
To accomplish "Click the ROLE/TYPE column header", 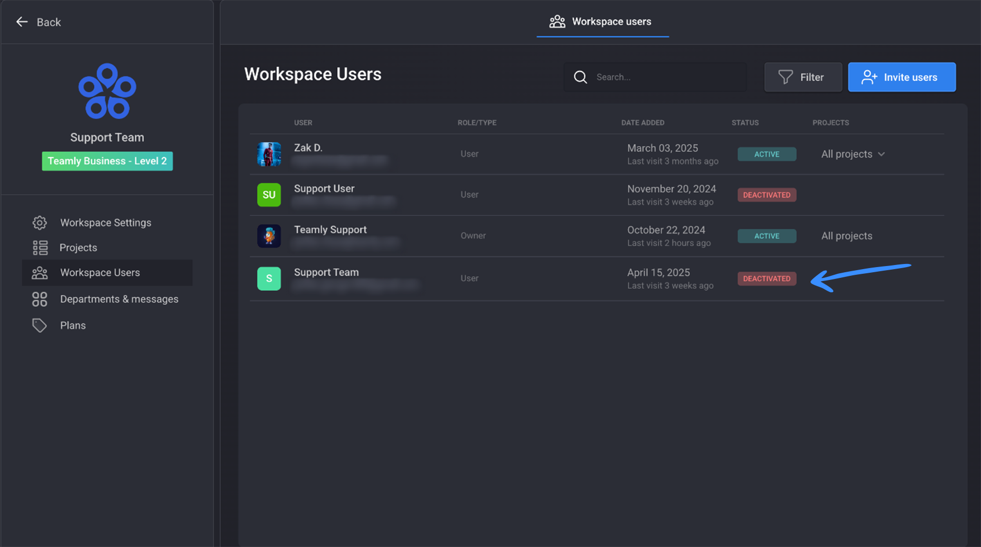I will (x=477, y=122).
